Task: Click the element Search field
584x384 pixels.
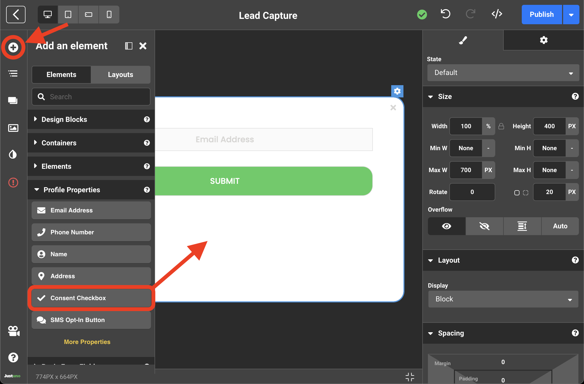Action: pyautogui.click(x=91, y=97)
